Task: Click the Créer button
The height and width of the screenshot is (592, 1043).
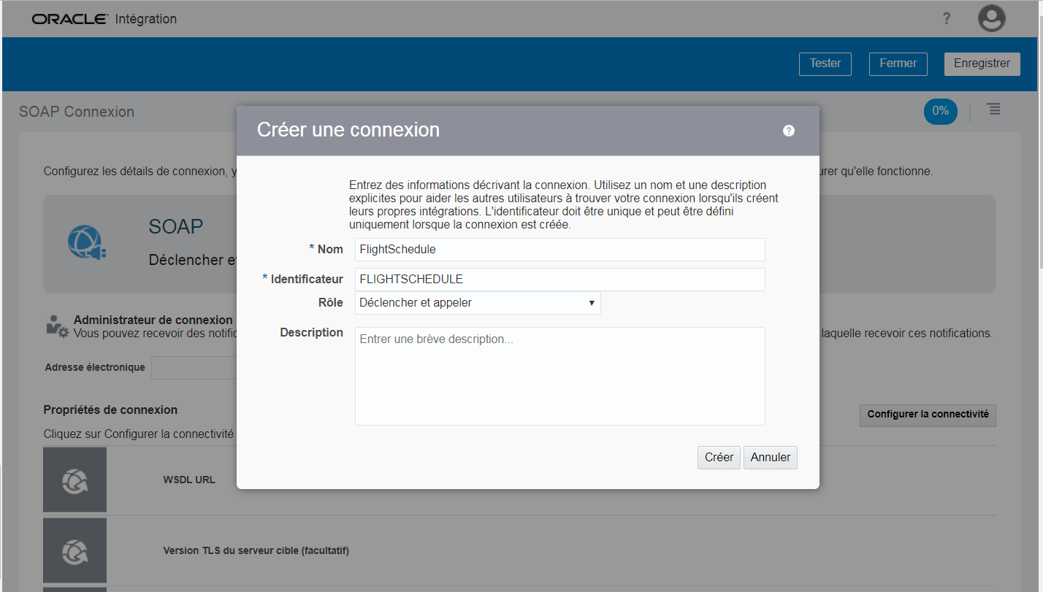Action: pyautogui.click(x=719, y=458)
